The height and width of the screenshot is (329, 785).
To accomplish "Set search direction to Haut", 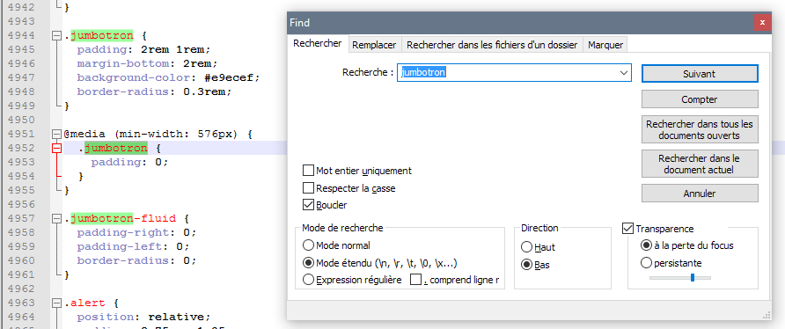I will [526, 247].
